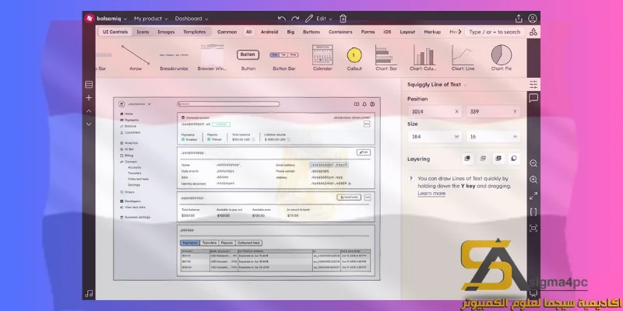Click the square brackets icon in right rail
Screen dimensions: 623x311
533,211
